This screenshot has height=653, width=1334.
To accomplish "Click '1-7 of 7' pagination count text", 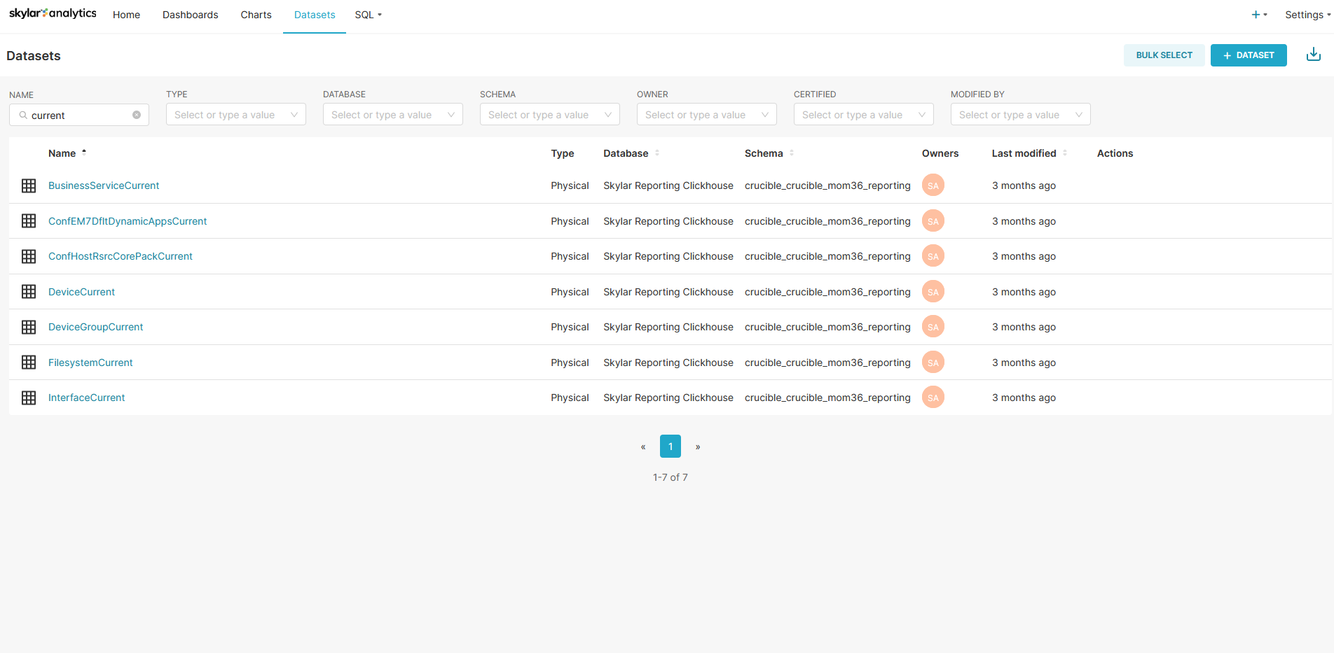I will 671,477.
